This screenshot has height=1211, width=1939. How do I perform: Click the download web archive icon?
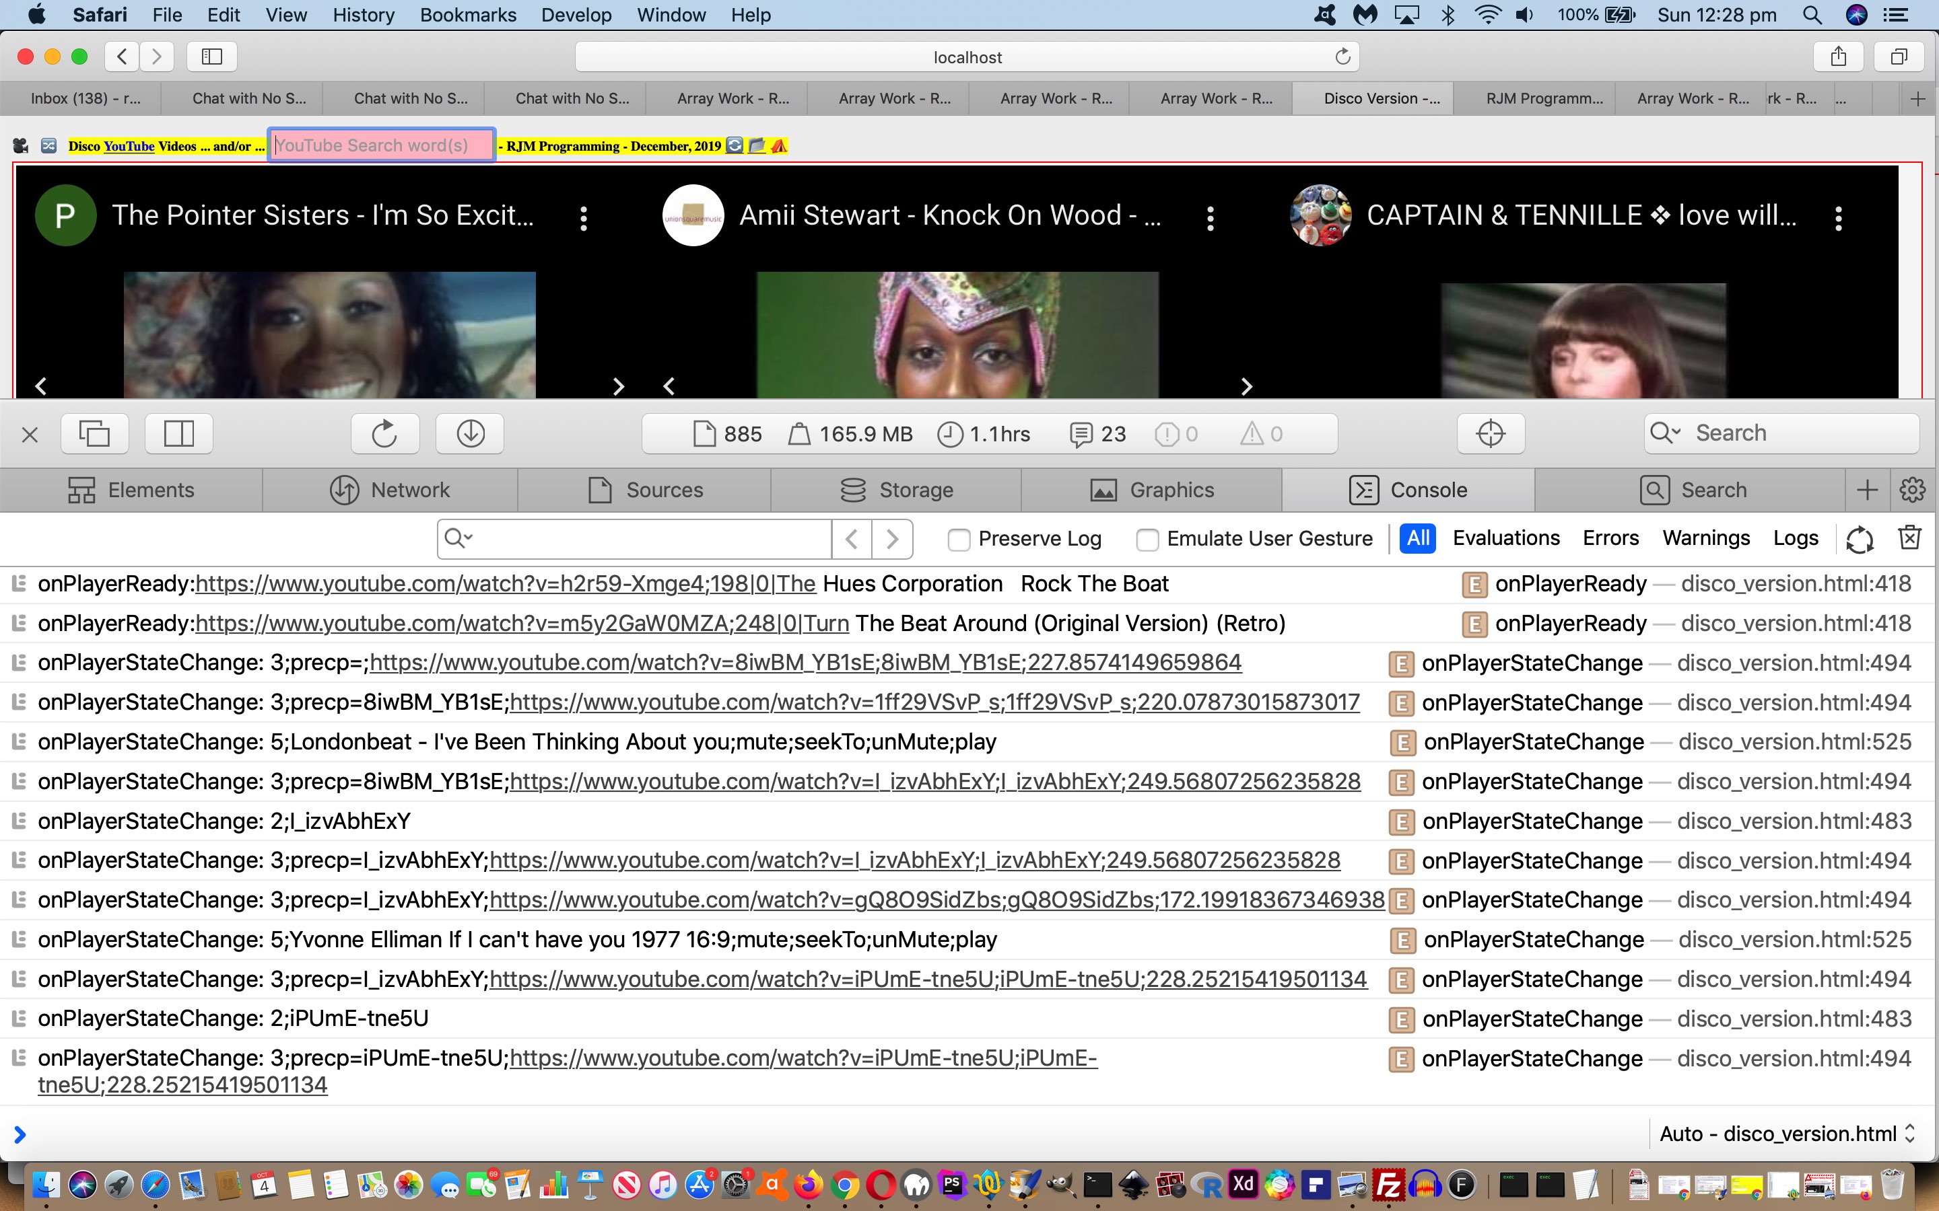coord(471,434)
